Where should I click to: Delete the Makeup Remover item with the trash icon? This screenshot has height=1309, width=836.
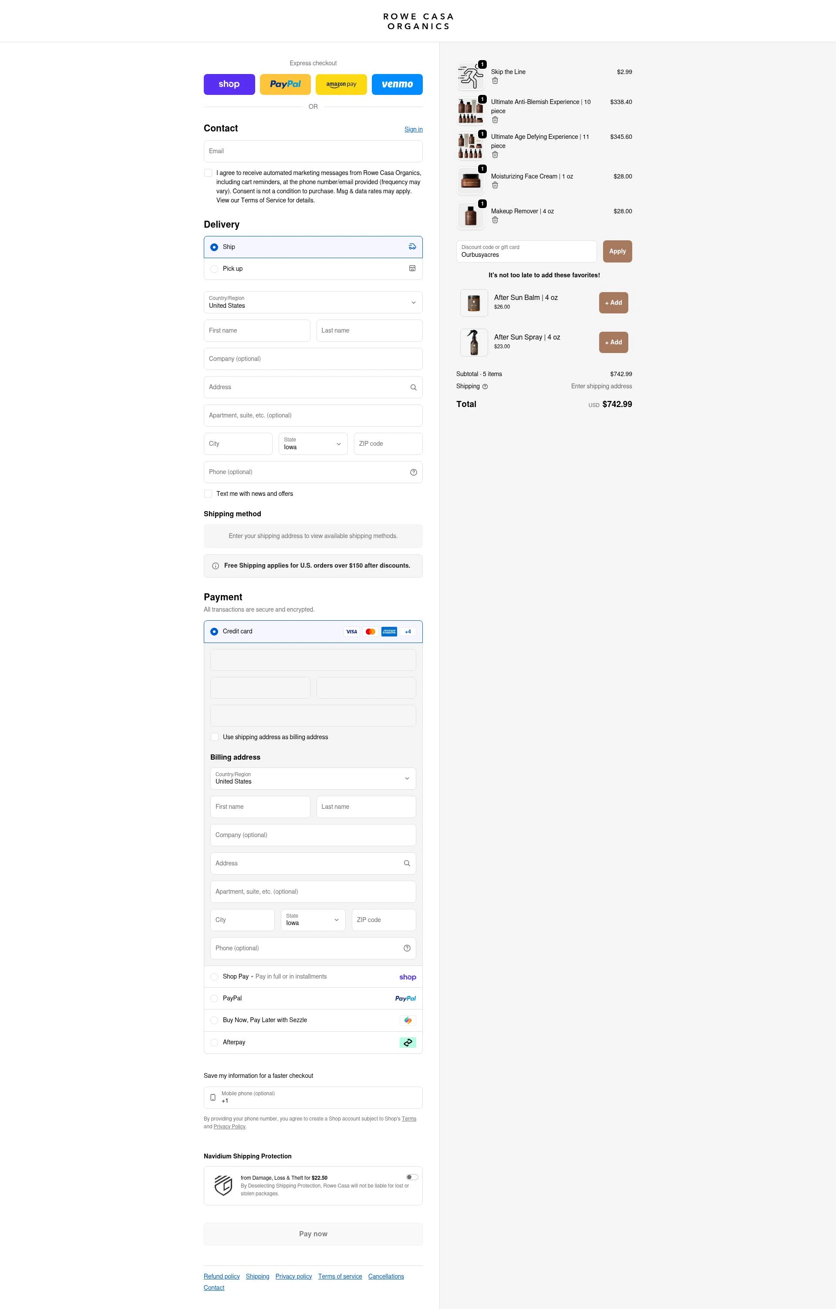click(495, 220)
